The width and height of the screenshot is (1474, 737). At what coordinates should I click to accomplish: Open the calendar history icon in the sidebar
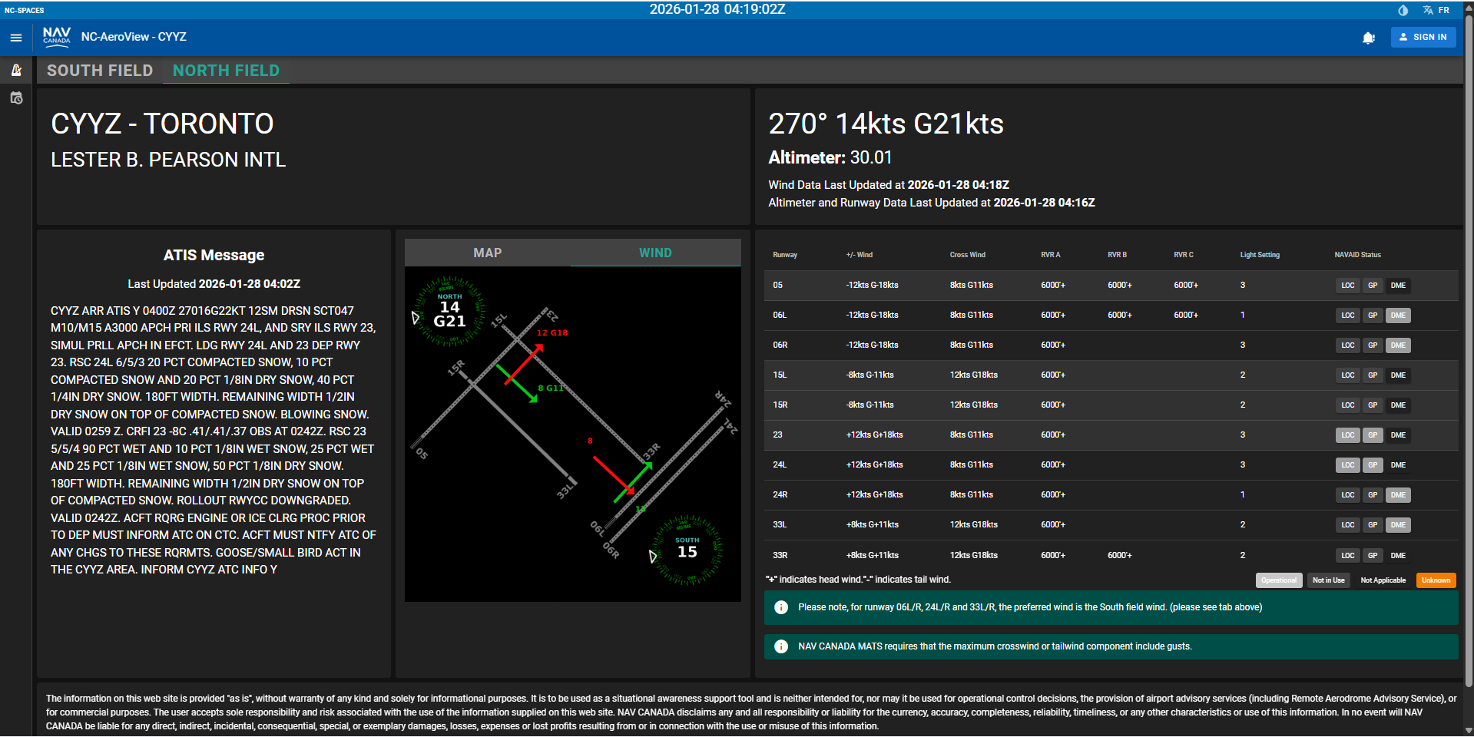[15, 98]
